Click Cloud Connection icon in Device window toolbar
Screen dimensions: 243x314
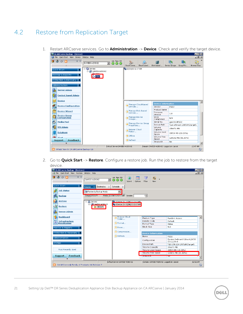click(x=131, y=62)
